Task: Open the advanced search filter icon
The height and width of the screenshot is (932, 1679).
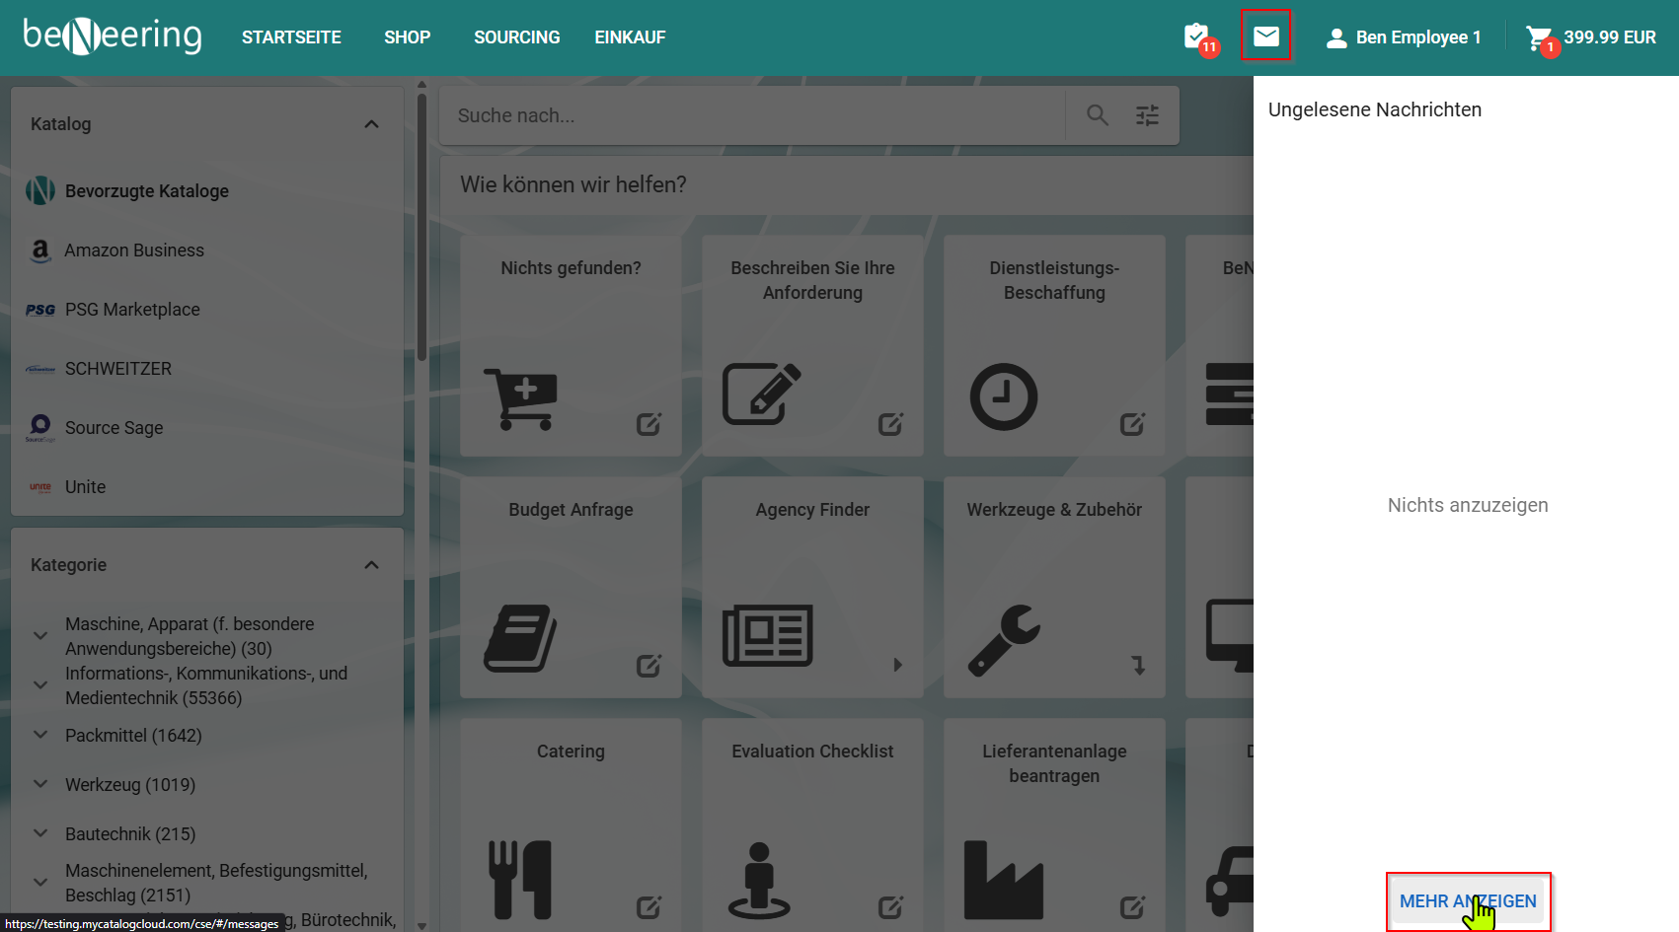Action: (1147, 115)
